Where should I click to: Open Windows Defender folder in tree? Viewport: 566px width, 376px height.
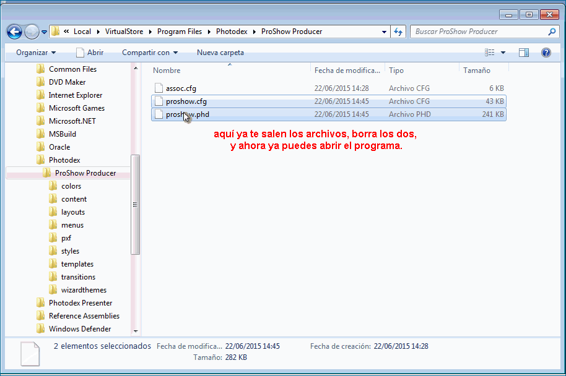pyautogui.click(x=80, y=328)
